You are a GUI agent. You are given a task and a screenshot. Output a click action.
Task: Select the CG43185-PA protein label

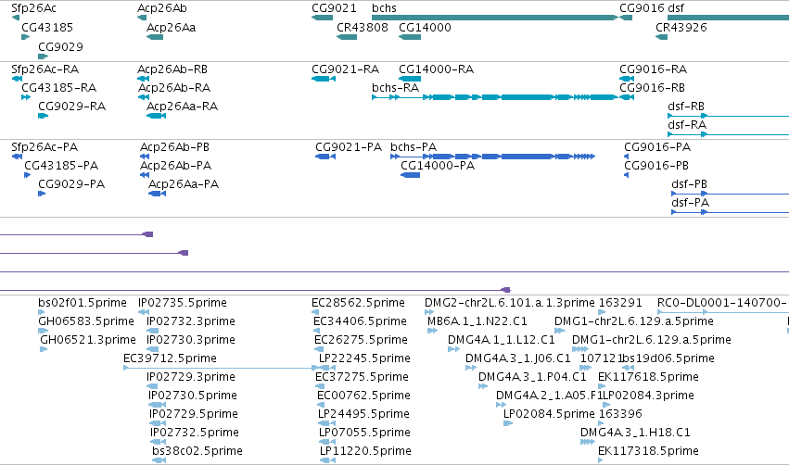click(x=61, y=166)
